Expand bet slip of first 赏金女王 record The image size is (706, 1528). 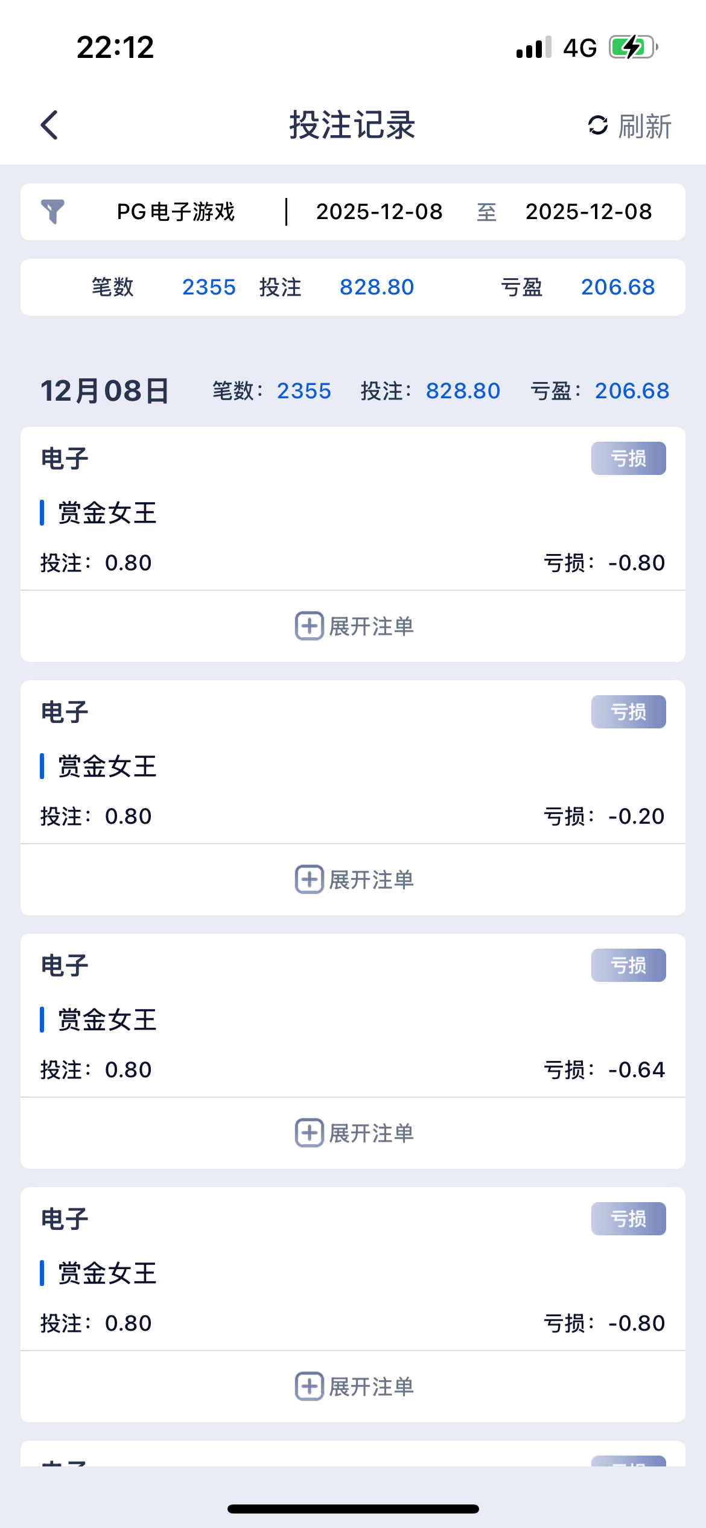[354, 626]
